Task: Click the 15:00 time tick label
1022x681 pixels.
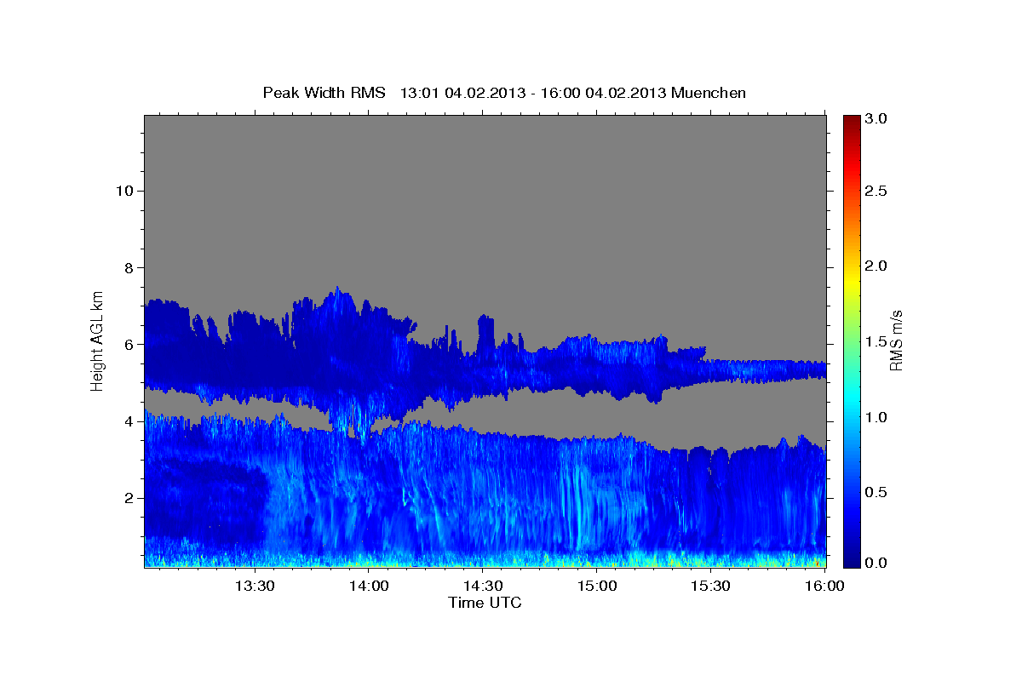Action: coord(596,586)
